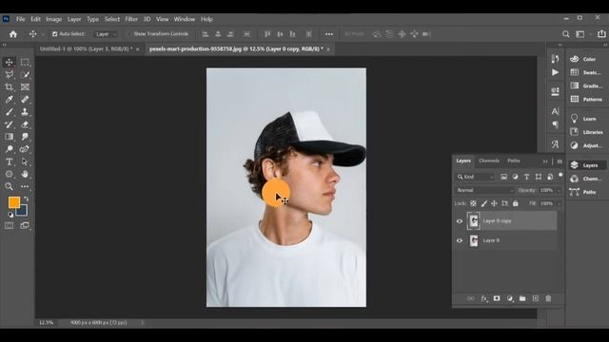Switch to the Untitled-1 document tab
This screenshot has width=609, height=342.
pos(87,49)
